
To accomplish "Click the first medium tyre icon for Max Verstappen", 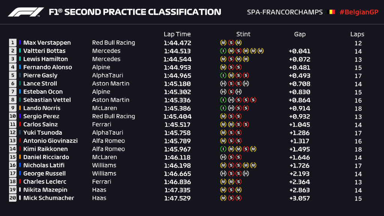I will [223, 43].
